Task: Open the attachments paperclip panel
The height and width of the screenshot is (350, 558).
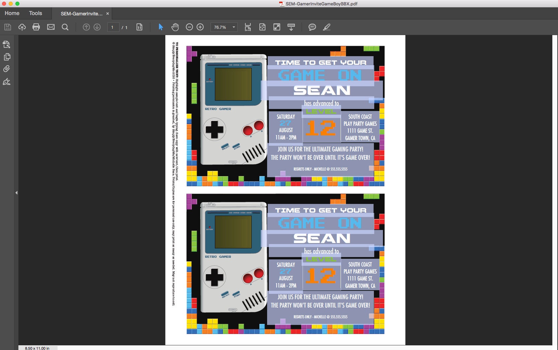Action: 7,69
